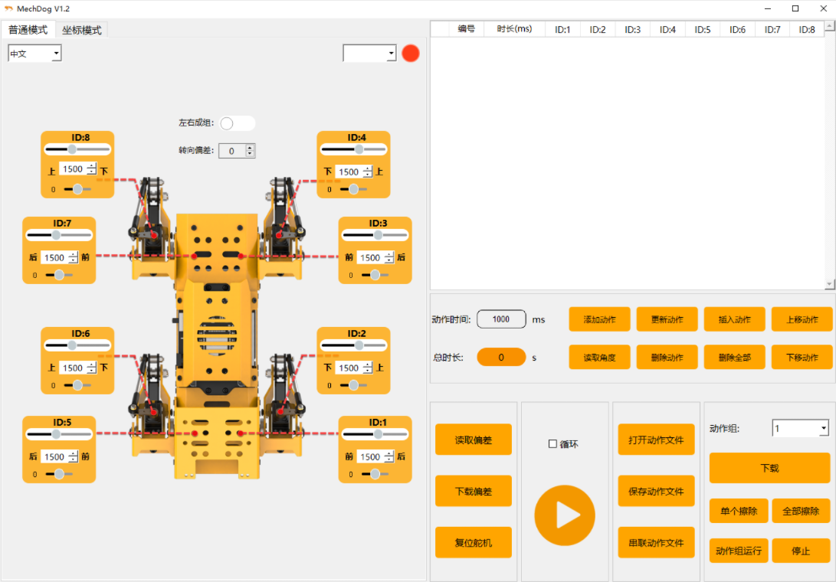The height and width of the screenshot is (582, 836).
Task: Enable the 循环 loop checkbox
Action: click(x=553, y=444)
